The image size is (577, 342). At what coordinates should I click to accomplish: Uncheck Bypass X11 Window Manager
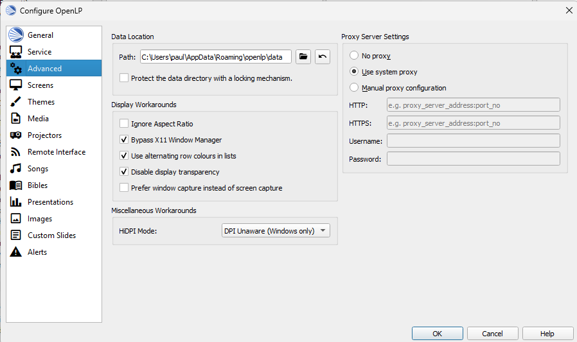[124, 140]
